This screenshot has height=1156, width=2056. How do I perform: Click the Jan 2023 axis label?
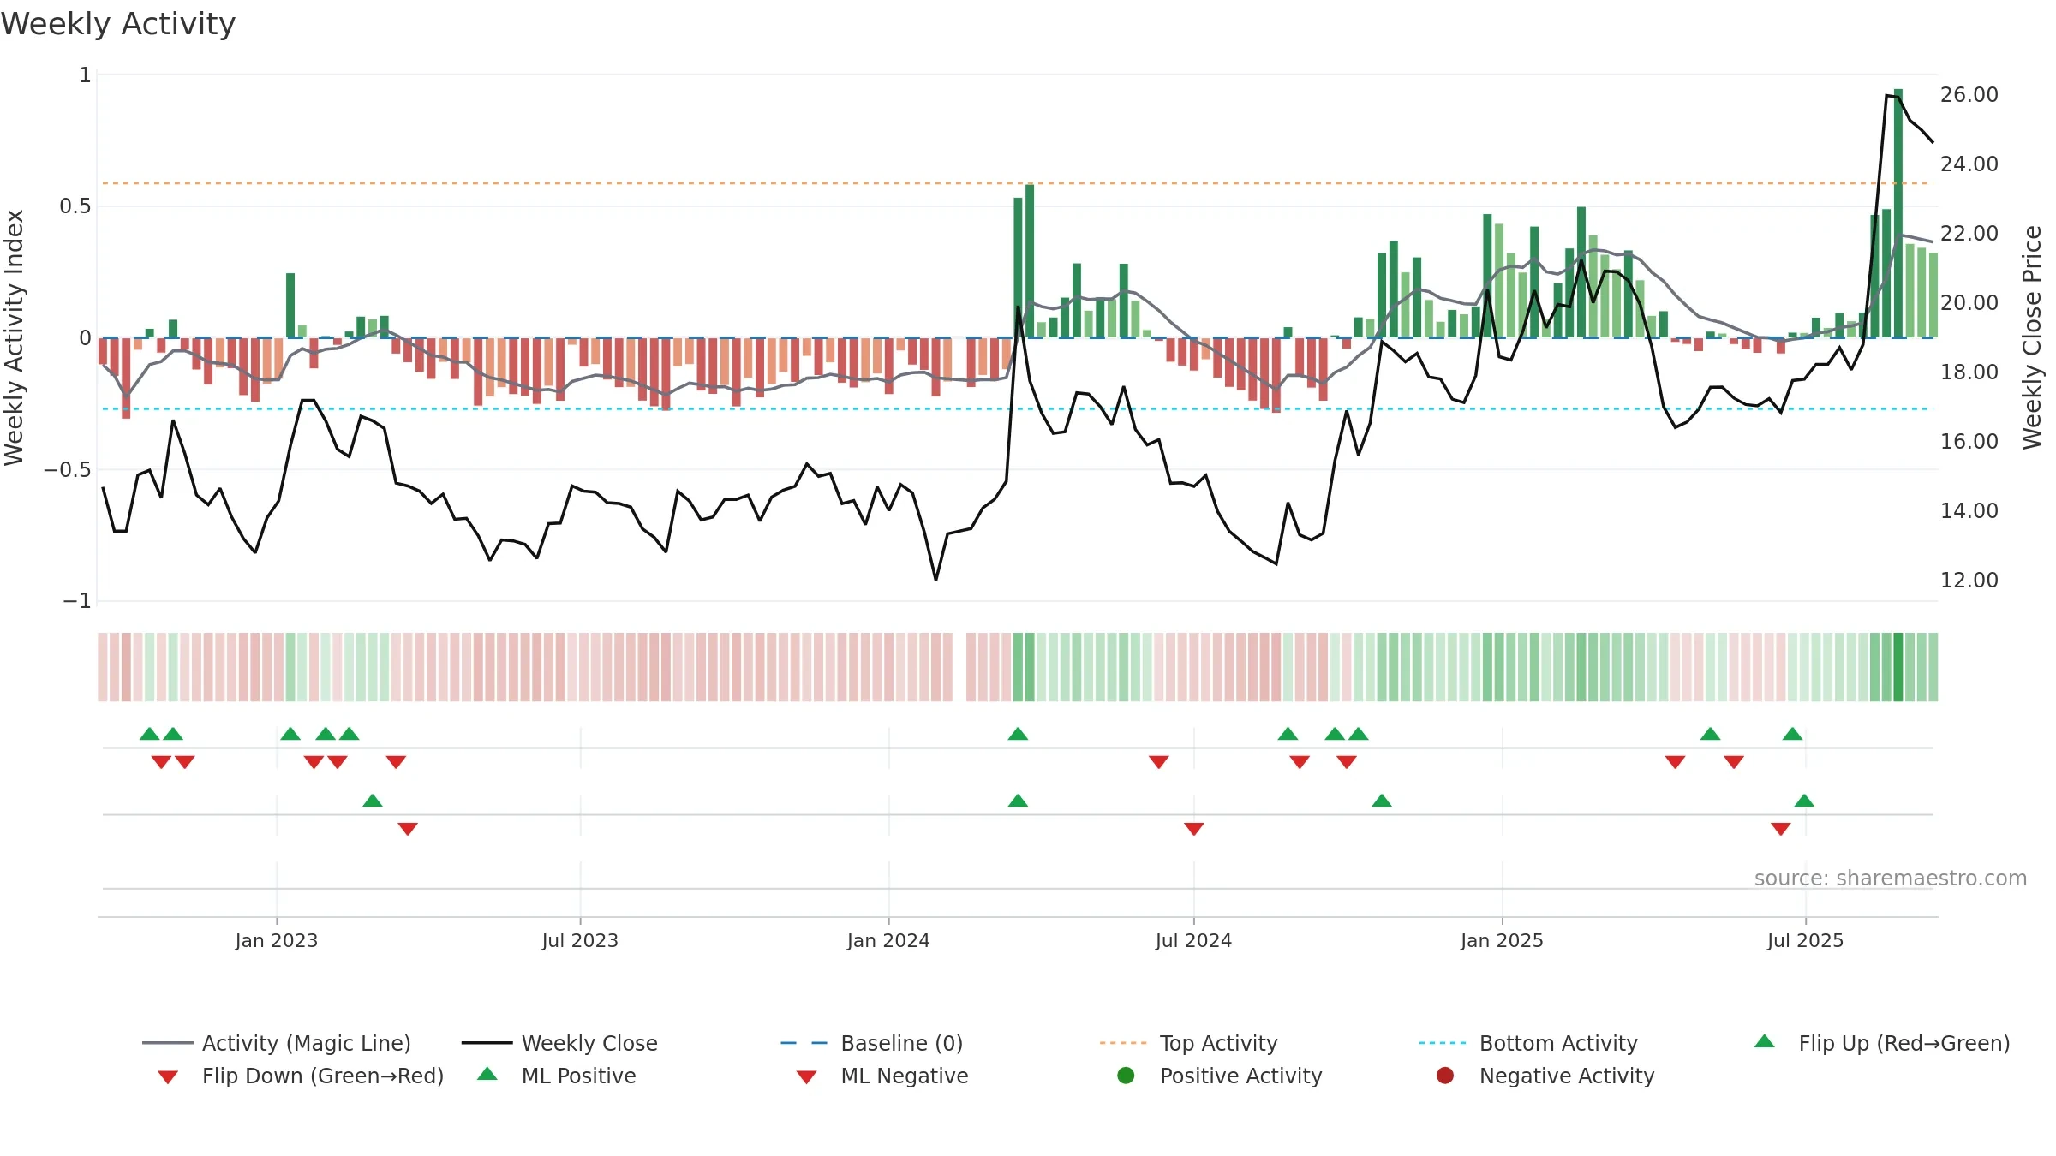click(x=277, y=940)
